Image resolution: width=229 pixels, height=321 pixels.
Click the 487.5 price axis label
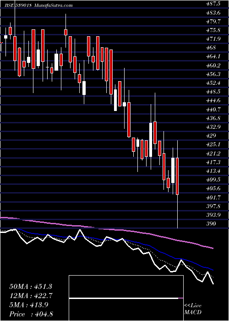(x=213, y=4)
